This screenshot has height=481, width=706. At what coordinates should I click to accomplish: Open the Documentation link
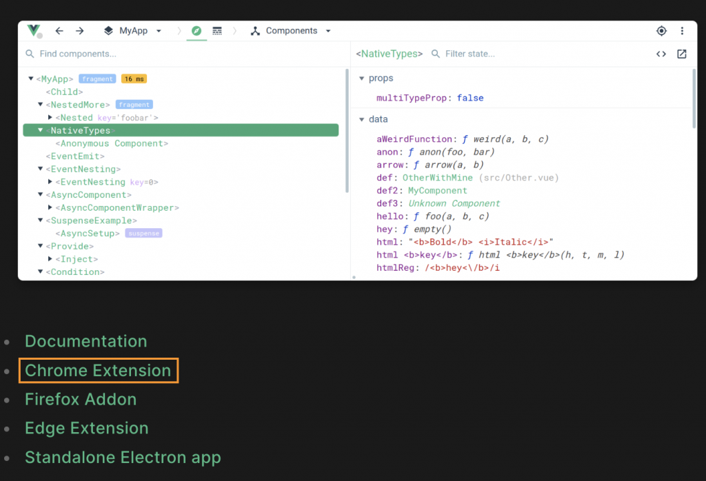click(86, 341)
